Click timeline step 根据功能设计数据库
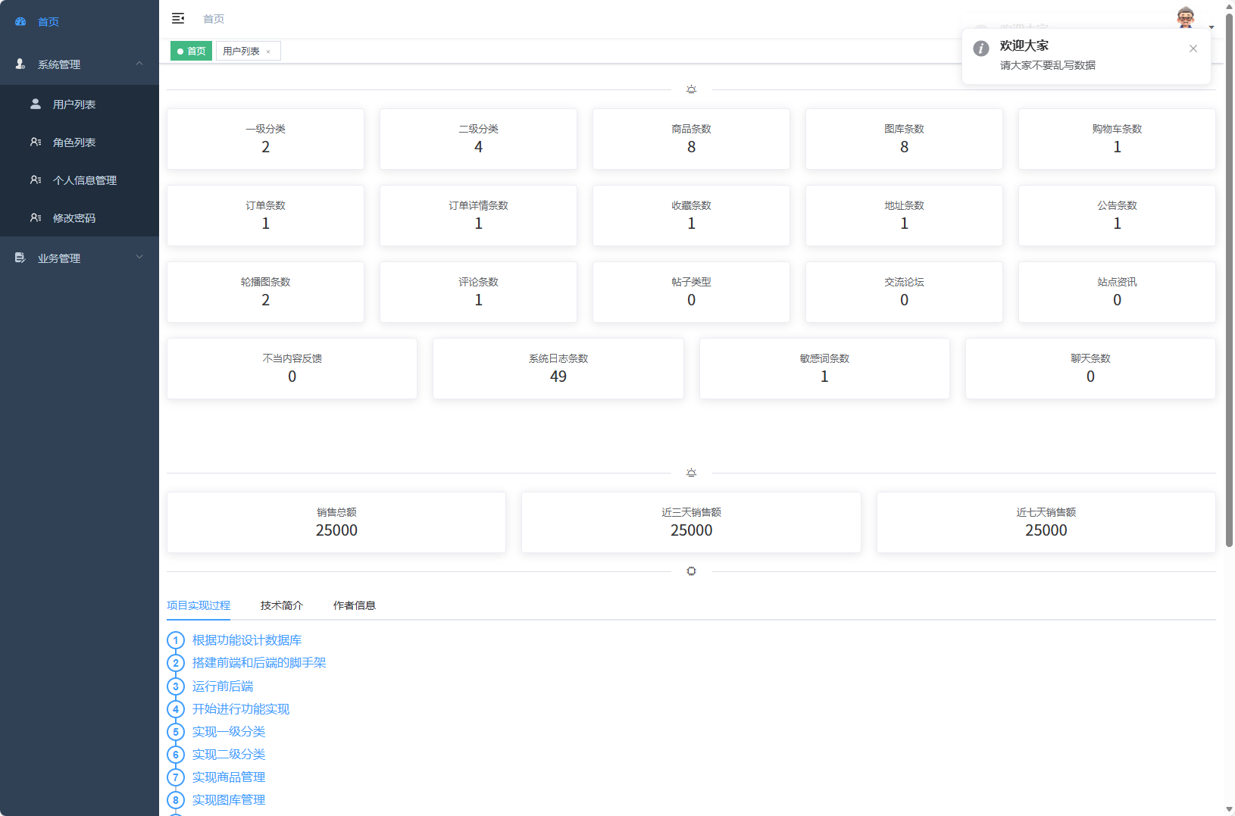Screen dimensions: 1235x816 247,640
